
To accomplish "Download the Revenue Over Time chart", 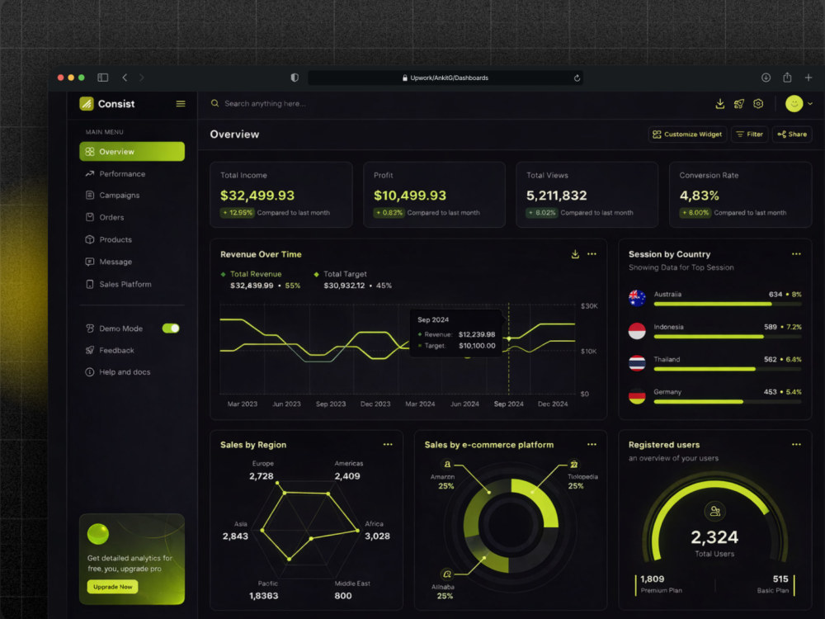I will click(575, 254).
